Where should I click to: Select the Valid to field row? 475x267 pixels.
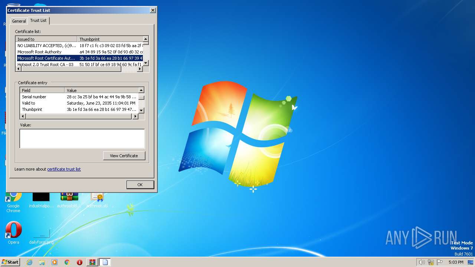coord(79,103)
